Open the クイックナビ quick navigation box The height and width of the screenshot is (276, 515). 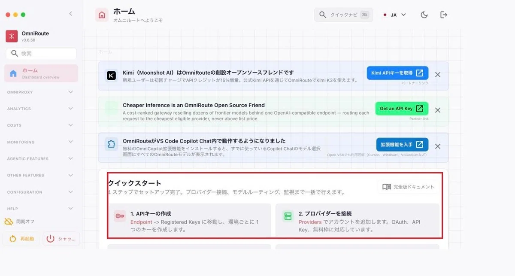[x=343, y=15]
